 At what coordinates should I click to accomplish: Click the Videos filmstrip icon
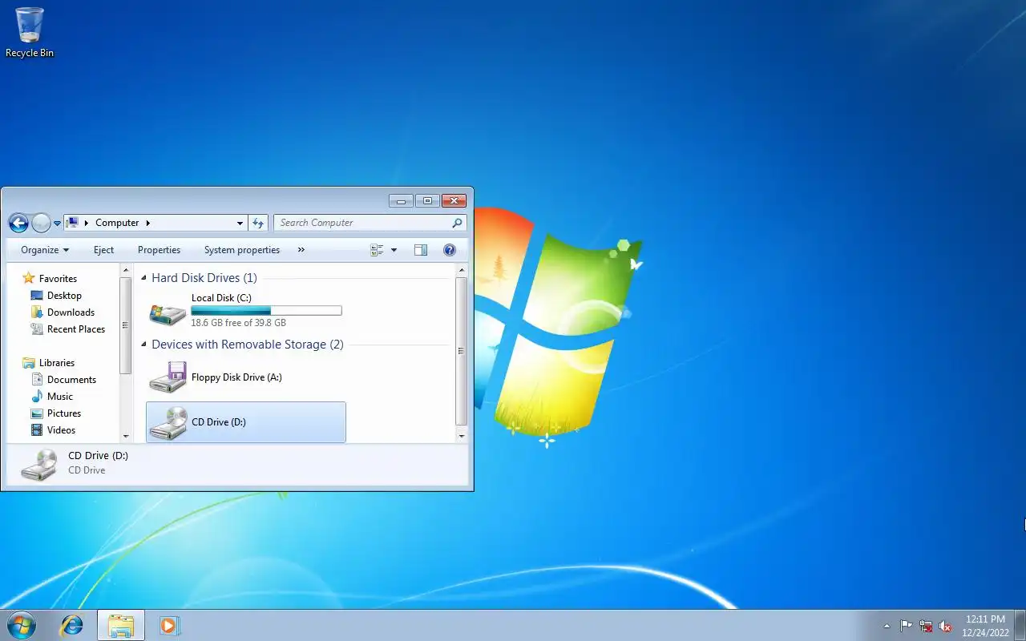(37, 430)
